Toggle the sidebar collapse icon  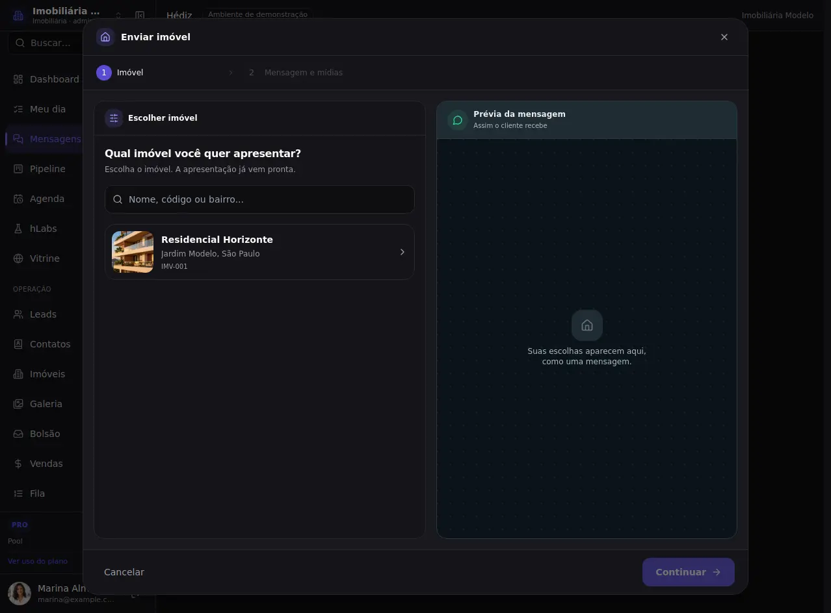(140, 15)
